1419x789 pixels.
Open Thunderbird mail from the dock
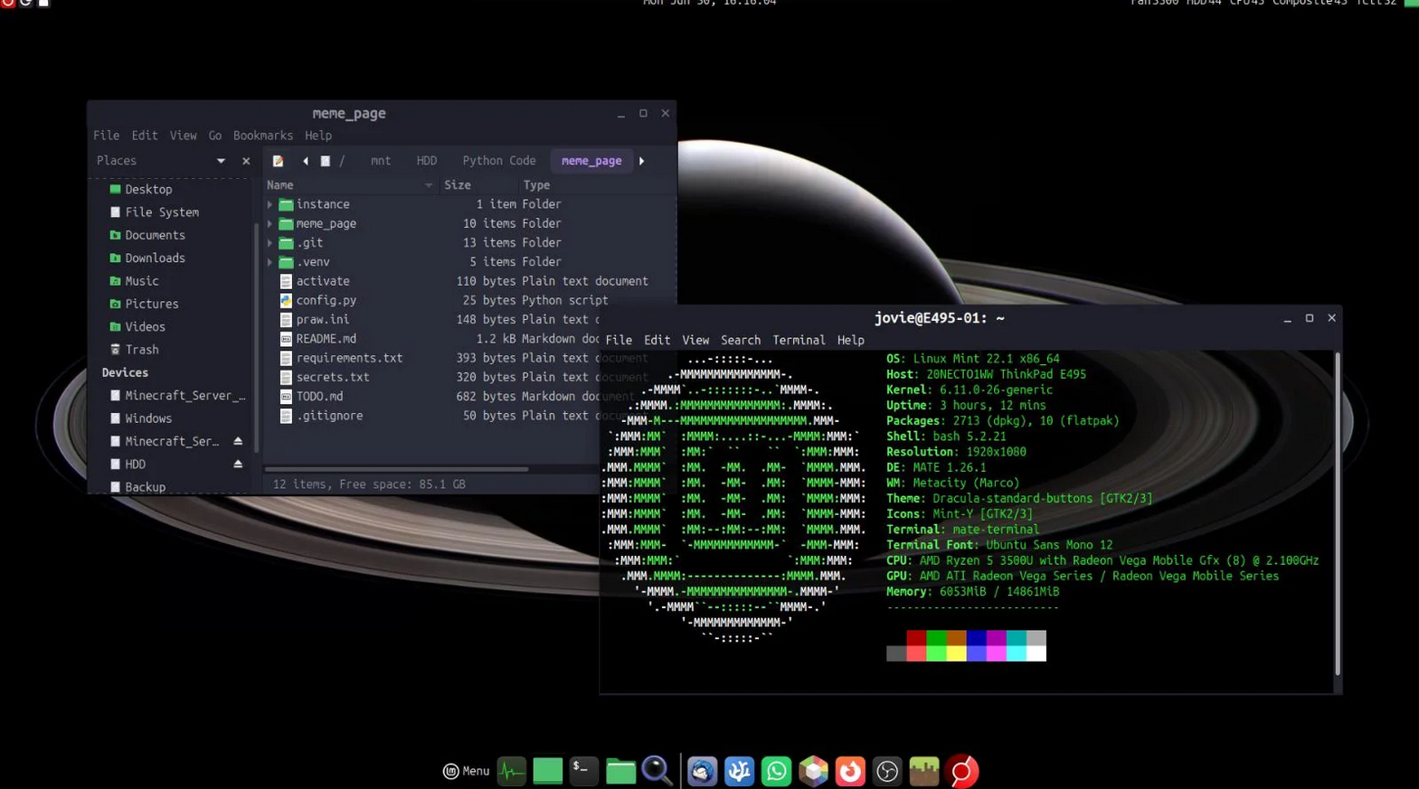pos(702,771)
